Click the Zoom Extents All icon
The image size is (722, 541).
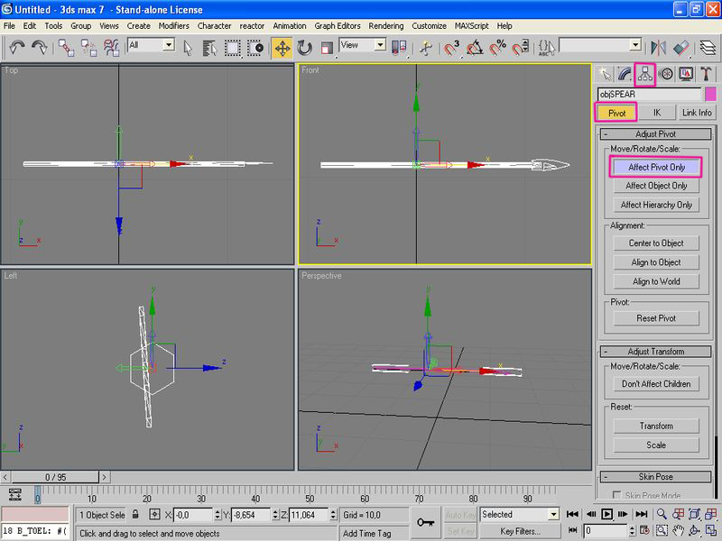coord(711,514)
